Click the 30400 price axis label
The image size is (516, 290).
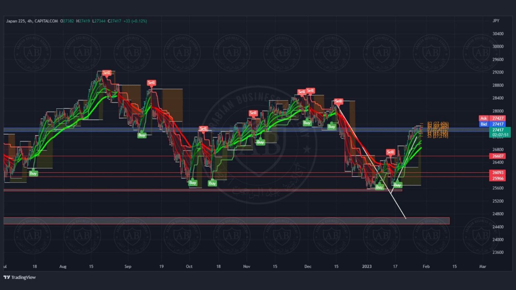click(x=498, y=34)
